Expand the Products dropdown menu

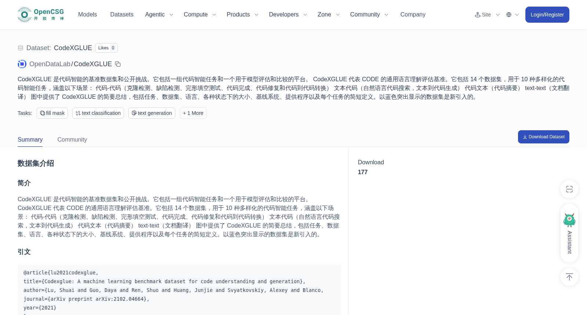[243, 15]
